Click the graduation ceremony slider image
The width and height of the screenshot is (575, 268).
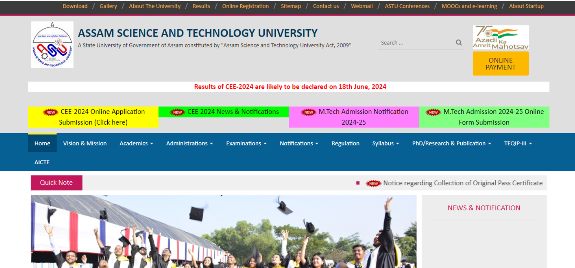coord(223,231)
